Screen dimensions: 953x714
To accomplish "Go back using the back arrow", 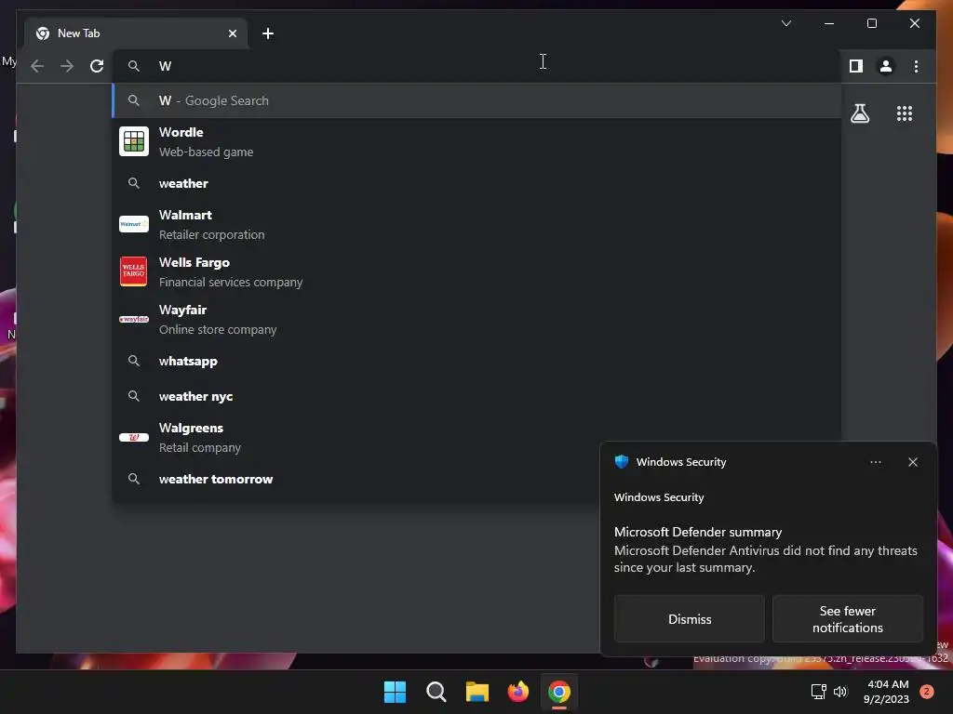I will 37,66.
